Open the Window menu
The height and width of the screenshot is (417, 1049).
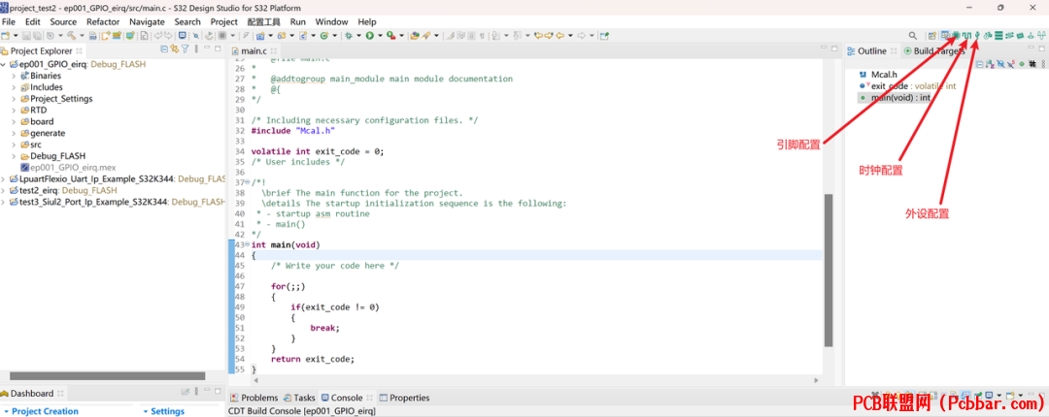pyautogui.click(x=331, y=22)
